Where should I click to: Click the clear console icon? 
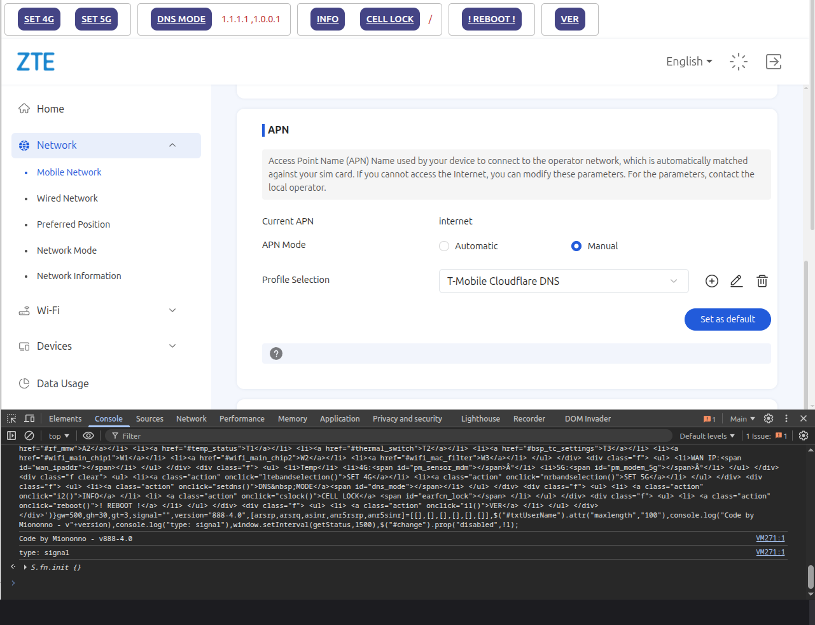tap(29, 436)
